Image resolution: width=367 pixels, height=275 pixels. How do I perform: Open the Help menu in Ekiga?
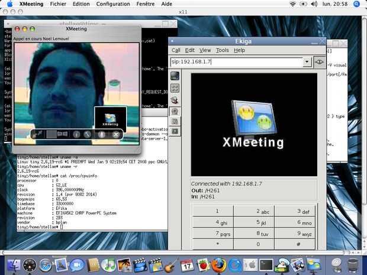(x=239, y=50)
